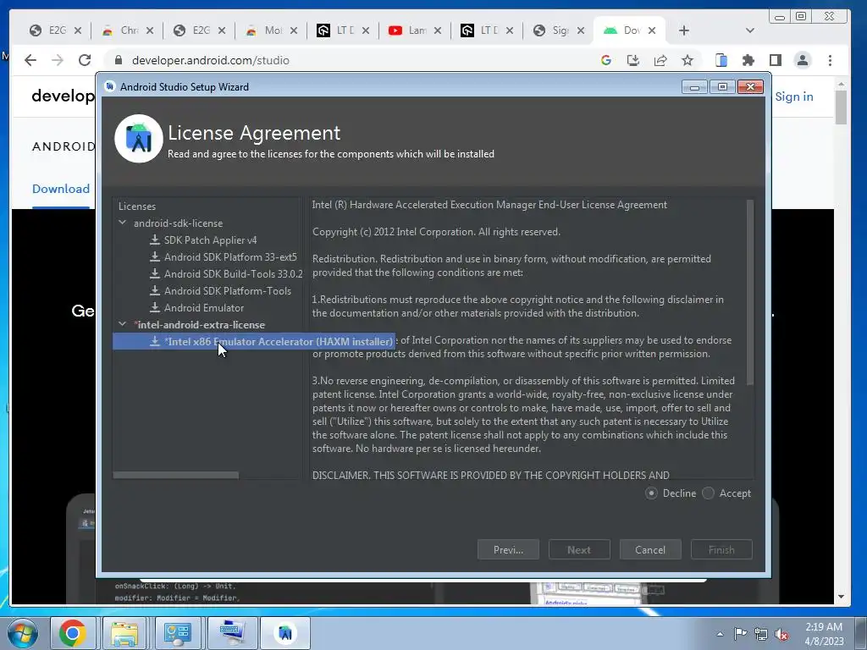Collapse the android-sdk-license tree node
Viewport: 867px width, 650px height.
(123, 223)
